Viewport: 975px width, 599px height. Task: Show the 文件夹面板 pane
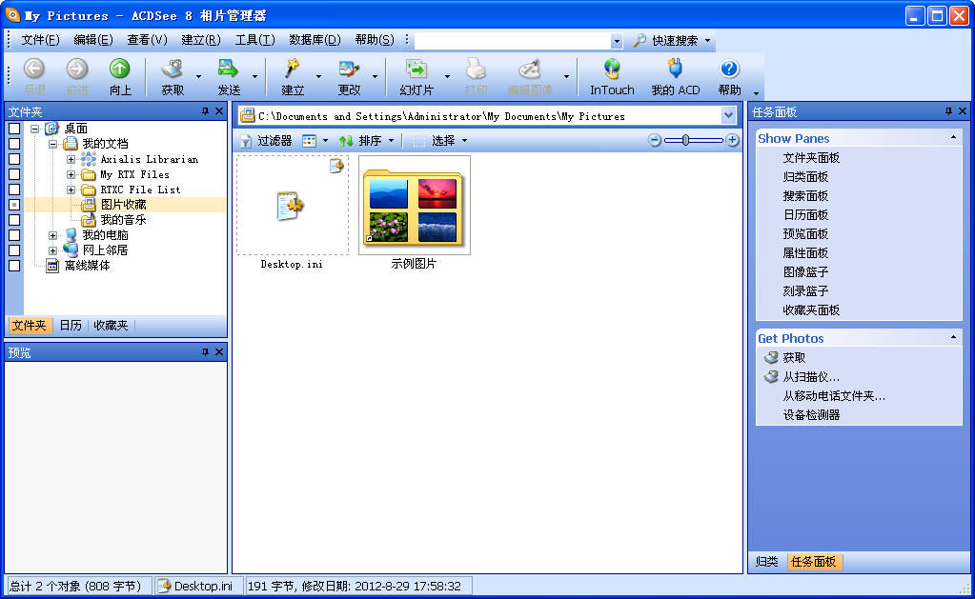(x=811, y=158)
